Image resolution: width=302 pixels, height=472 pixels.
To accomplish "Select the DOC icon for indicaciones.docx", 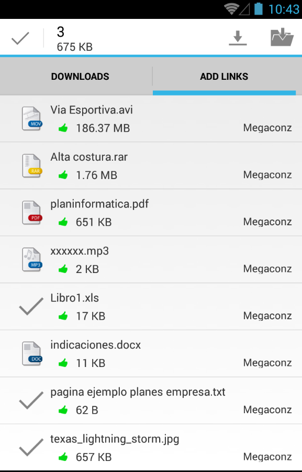I will (31, 353).
